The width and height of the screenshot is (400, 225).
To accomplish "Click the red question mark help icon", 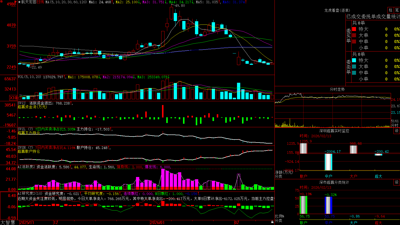I will (x=16, y=2).
